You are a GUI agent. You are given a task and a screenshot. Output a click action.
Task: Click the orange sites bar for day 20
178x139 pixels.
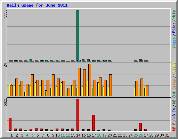(x=111, y=85)
